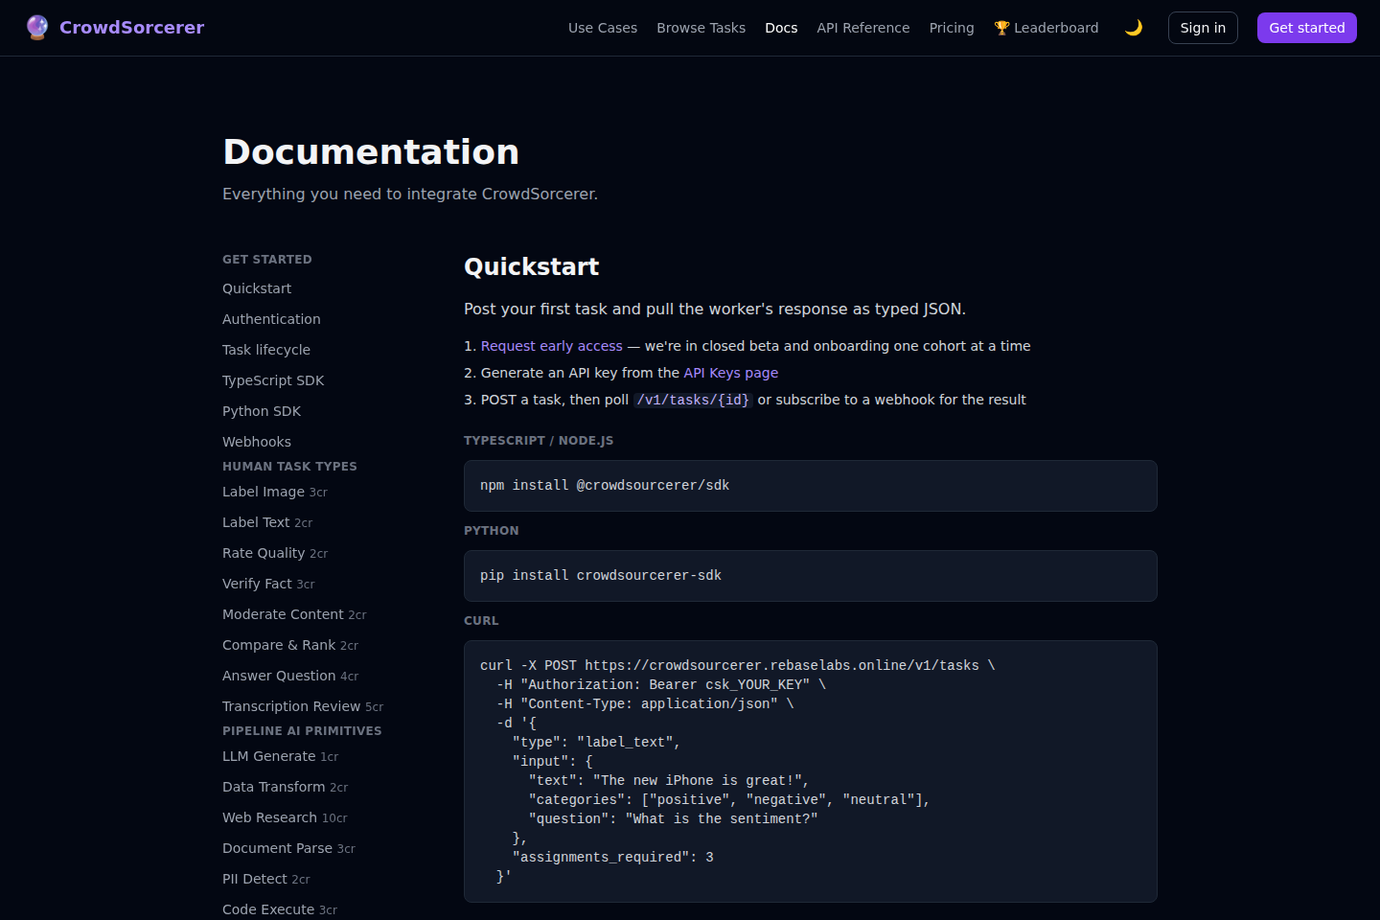Open Moderate Content in the sidebar
Image resolution: width=1380 pixels, height=920 pixels.
(294, 614)
